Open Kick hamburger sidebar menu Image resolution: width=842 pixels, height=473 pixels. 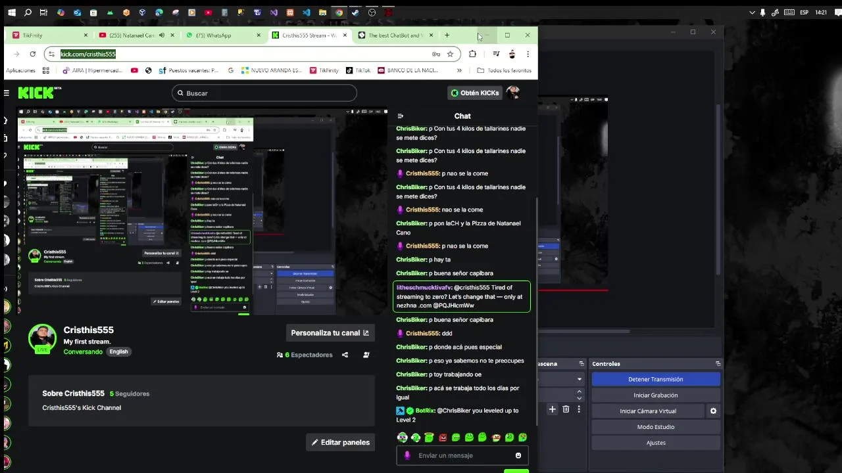[7, 93]
